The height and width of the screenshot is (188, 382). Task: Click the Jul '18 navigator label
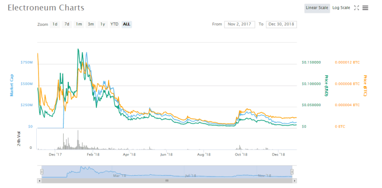[x=191, y=176]
